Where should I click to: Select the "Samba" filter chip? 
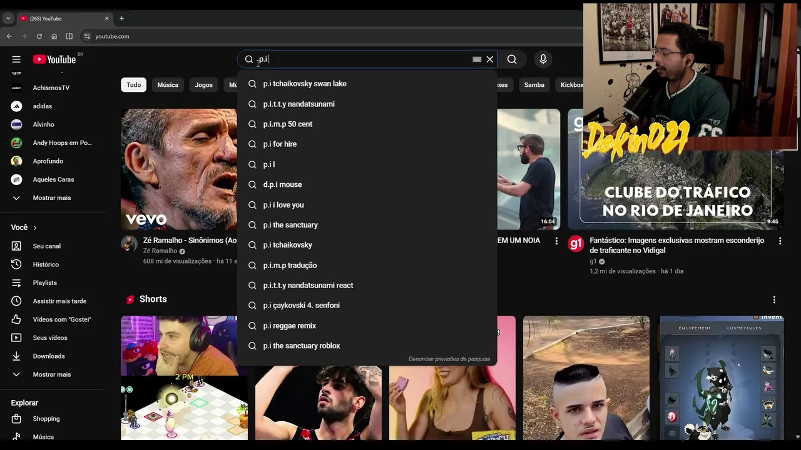point(534,85)
